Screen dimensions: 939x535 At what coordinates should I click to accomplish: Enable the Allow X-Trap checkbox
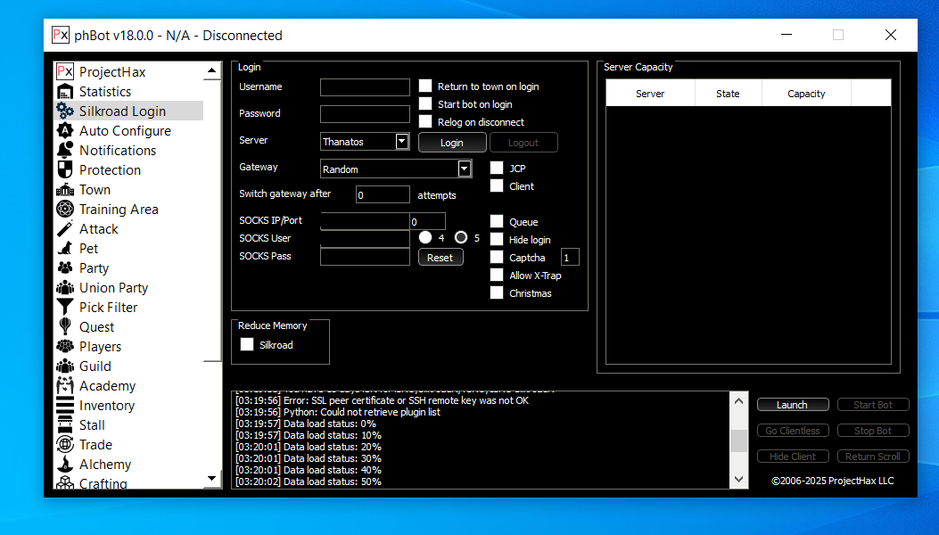click(x=497, y=276)
